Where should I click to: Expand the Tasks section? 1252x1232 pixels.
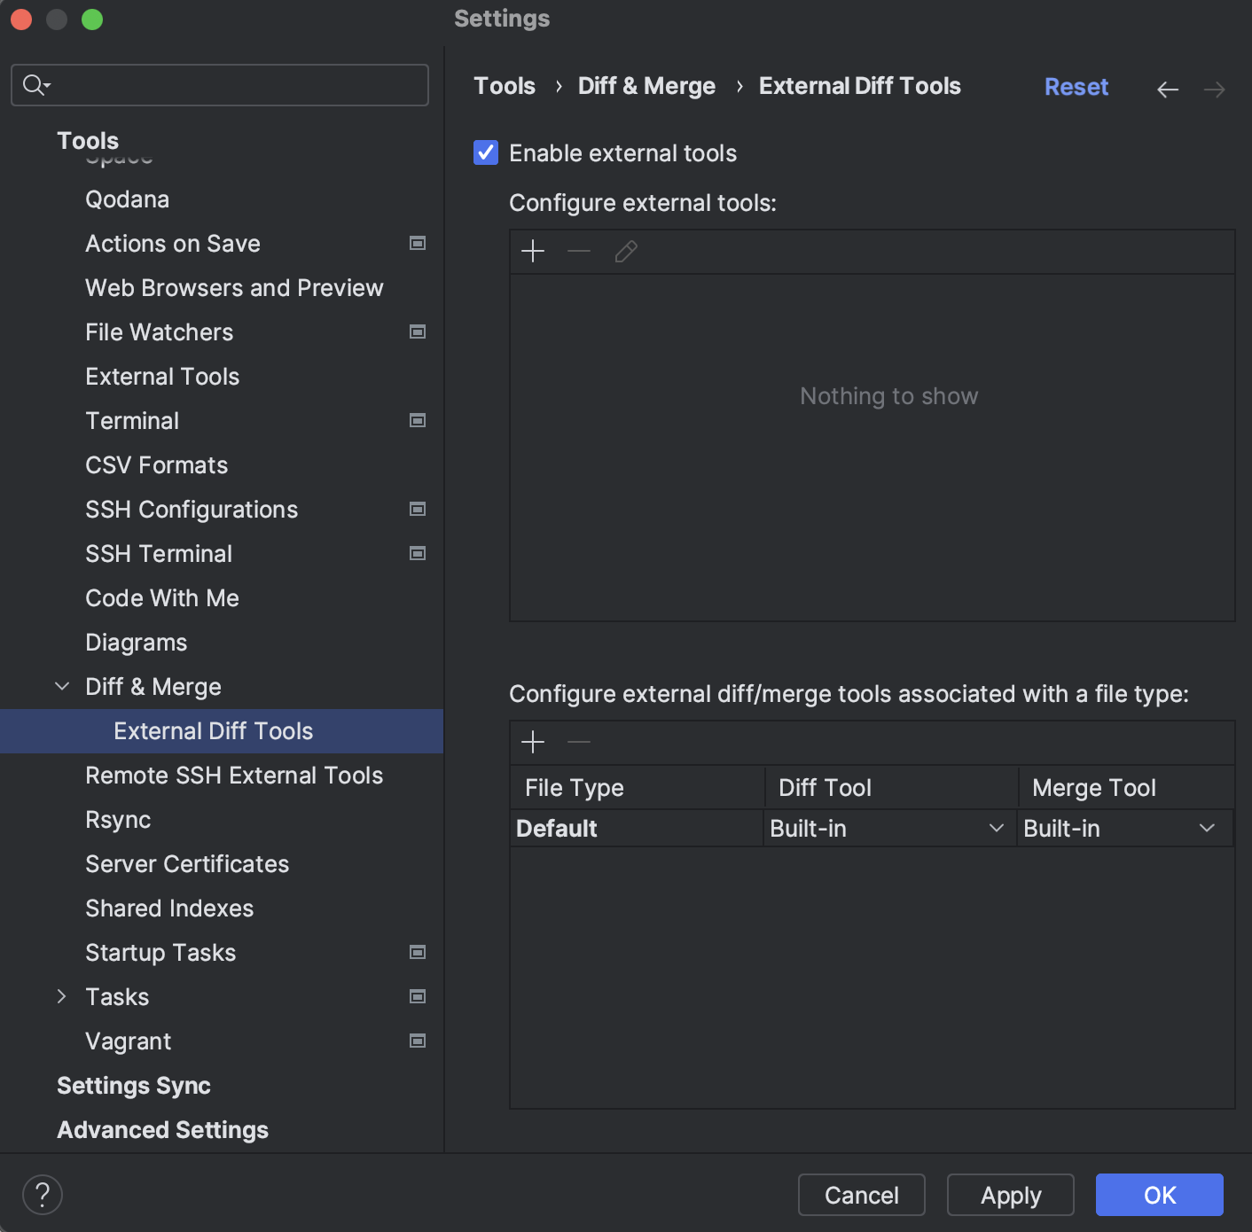click(62, 996)
